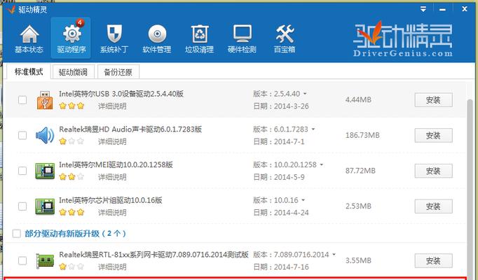
Task: Expand version dropdown next to 10.0.20.1258
Action: [321, 164]
